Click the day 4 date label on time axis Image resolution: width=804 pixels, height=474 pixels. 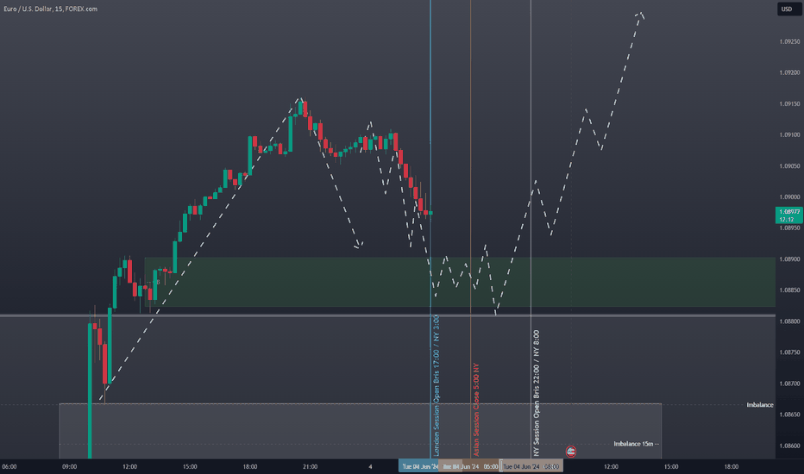370,467
